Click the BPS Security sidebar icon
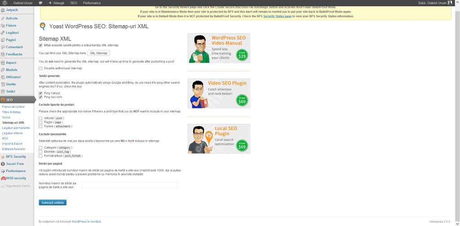Screen dimensions: 460x226 [x=3, y=156]
